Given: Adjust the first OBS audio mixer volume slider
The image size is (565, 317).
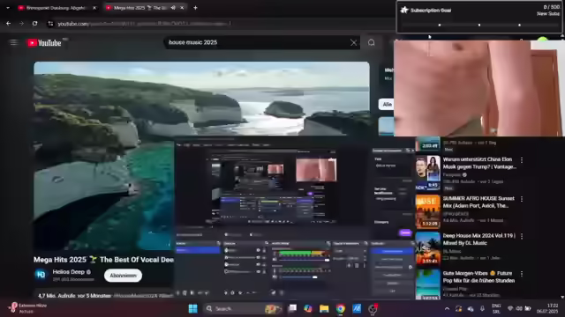Looking at the screenshot, I should pos(304,260).
